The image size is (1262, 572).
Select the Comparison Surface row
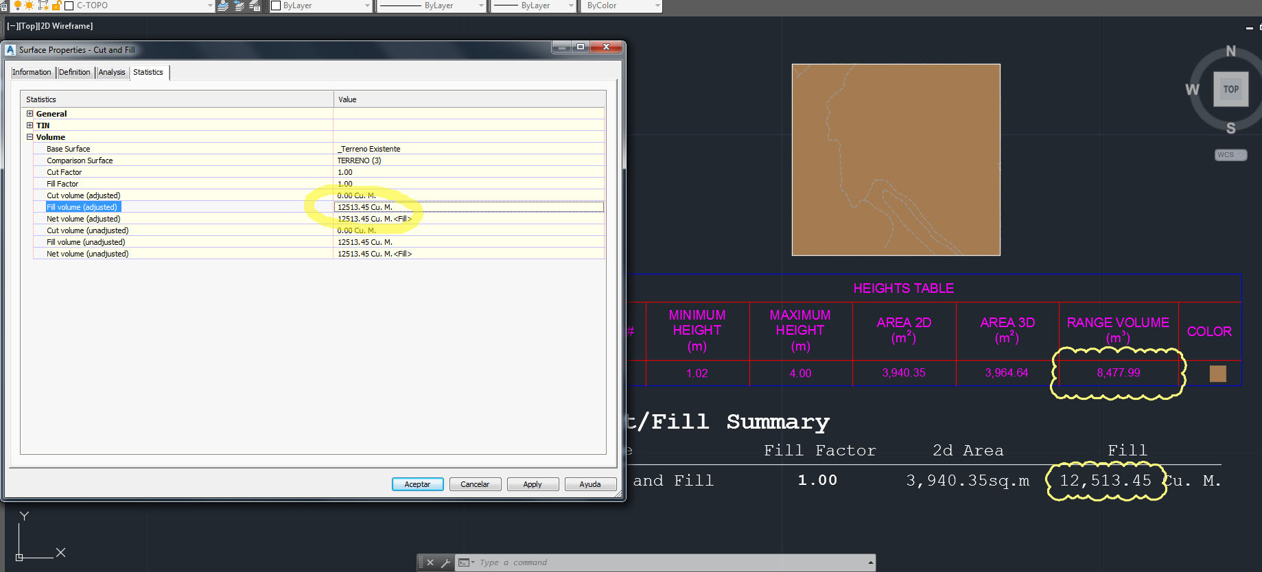318,160
